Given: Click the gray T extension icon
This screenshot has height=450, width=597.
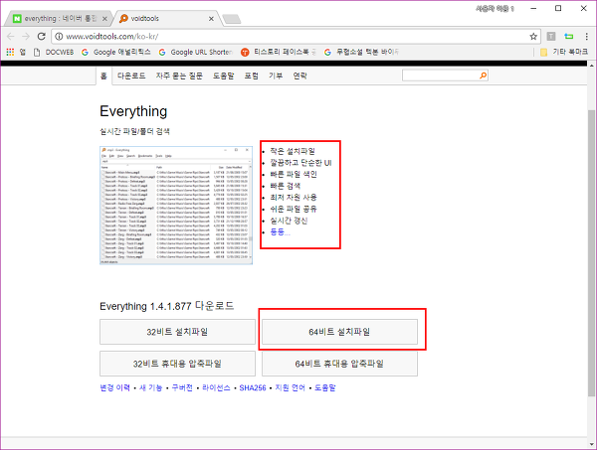Looking at the screenshot, I should [551, 37].
